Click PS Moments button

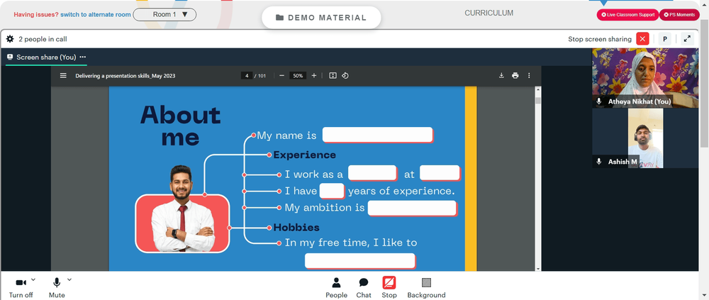pyautogui.click(x=679, y=15)
